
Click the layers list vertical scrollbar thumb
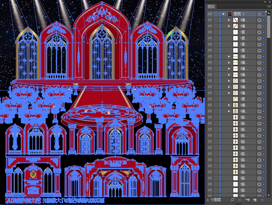point(269,26)
